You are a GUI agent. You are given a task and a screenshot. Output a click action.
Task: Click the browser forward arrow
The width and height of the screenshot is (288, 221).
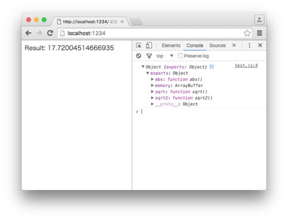39,33
